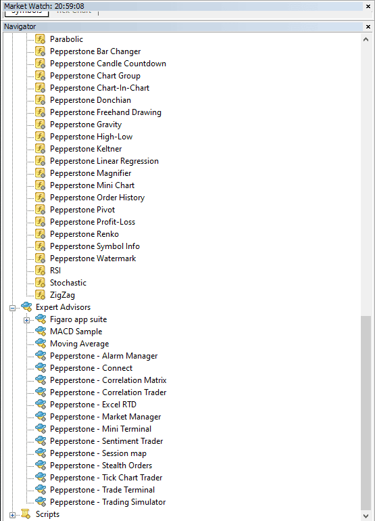375x521 pixels.
Task: Select the Pepperstone Renko indicator icon
Action: (40, 234)
